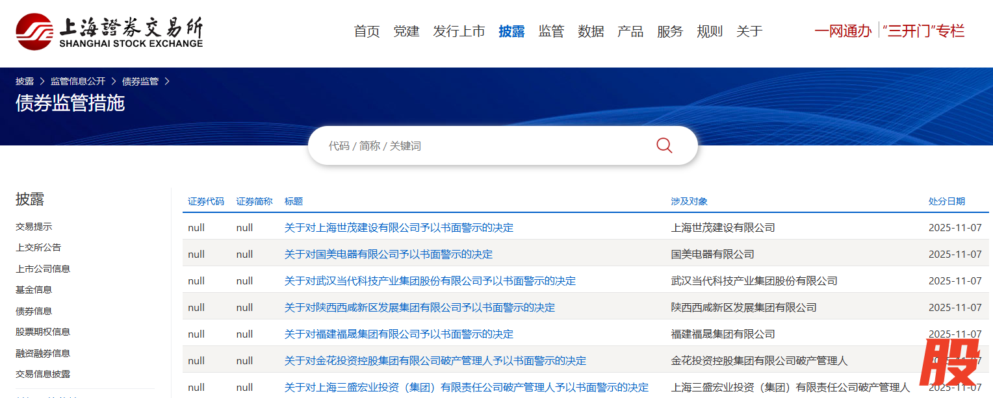Open the 监管 navigation menu
Image resolution: width=993 pixels, height=398 pixels.
[551, 31]
